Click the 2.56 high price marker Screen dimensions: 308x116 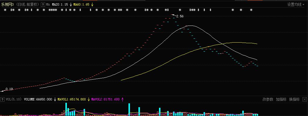click(180, 16)
